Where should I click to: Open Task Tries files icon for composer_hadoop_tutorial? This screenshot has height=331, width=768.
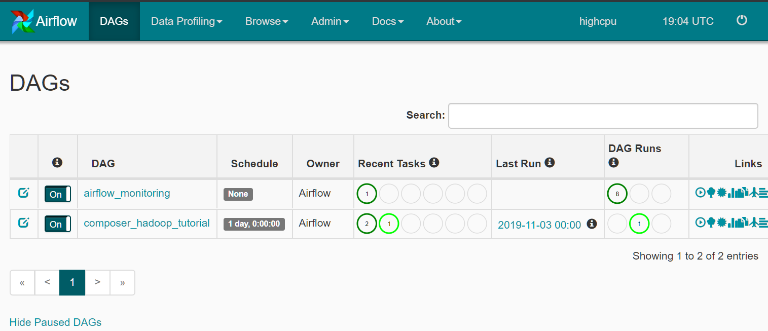pos(743,222)
